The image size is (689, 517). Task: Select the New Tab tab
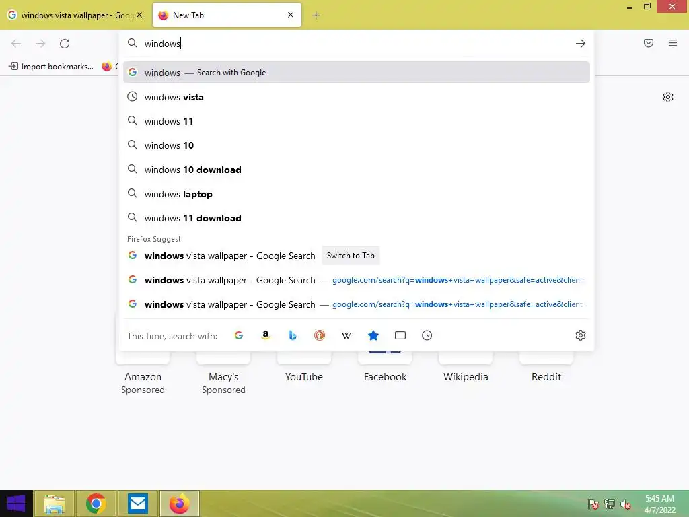pos(227,15)
